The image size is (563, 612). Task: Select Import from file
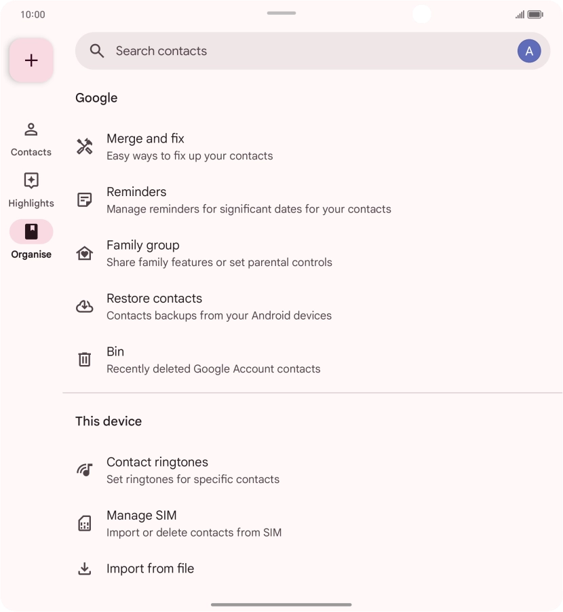tap(151, 569)
